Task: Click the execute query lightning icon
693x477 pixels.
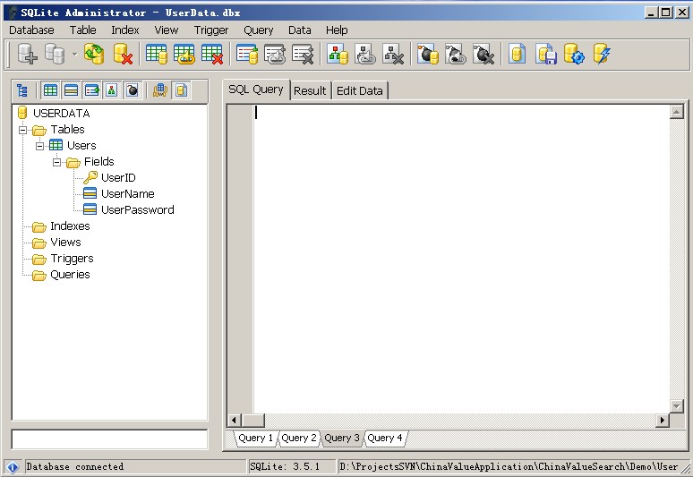Action: pos(602,55)
